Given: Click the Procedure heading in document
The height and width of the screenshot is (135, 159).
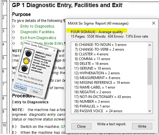Looking at the screenshot, I should 23,96.
